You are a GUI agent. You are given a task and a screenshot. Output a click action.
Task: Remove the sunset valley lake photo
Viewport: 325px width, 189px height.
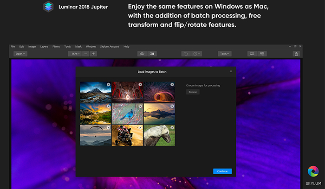(x=108, y=106)
